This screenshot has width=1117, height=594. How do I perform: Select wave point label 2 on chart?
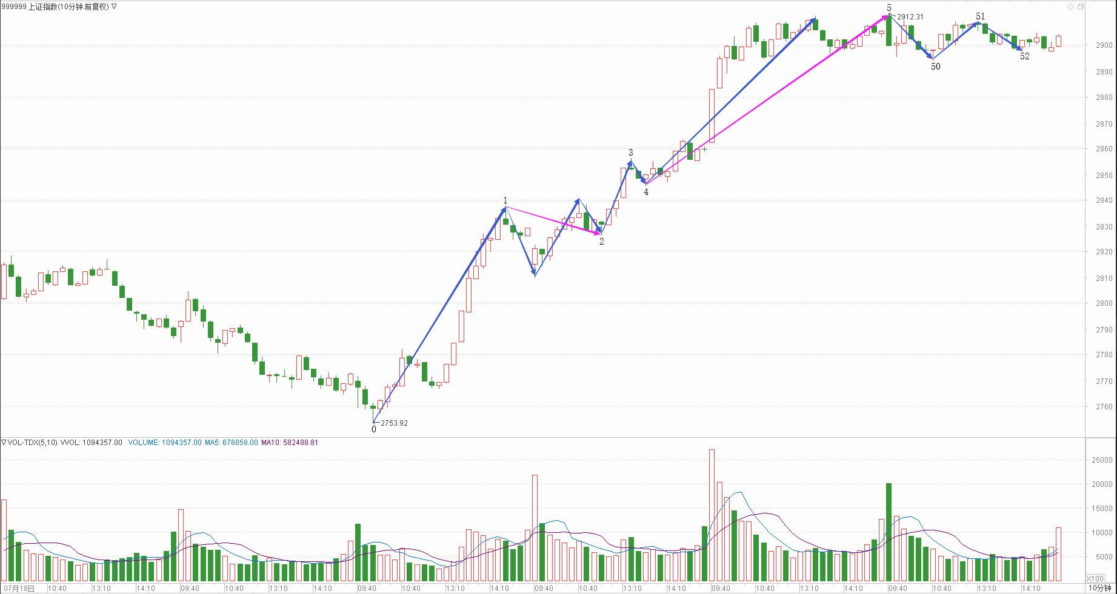click(x=602, y=242)
